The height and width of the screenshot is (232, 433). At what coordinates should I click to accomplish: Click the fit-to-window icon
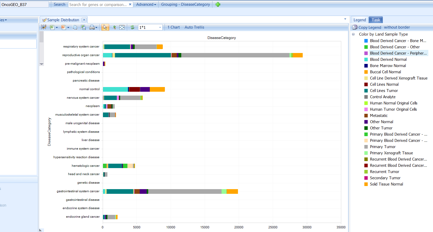122,27
